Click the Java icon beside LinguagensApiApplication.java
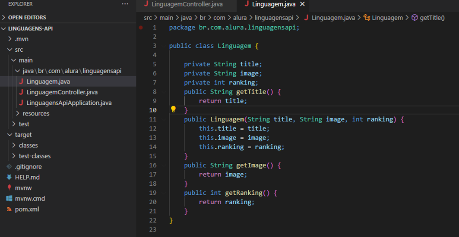Viewport: 459px width, 237px height. click(x=21, y=103)
